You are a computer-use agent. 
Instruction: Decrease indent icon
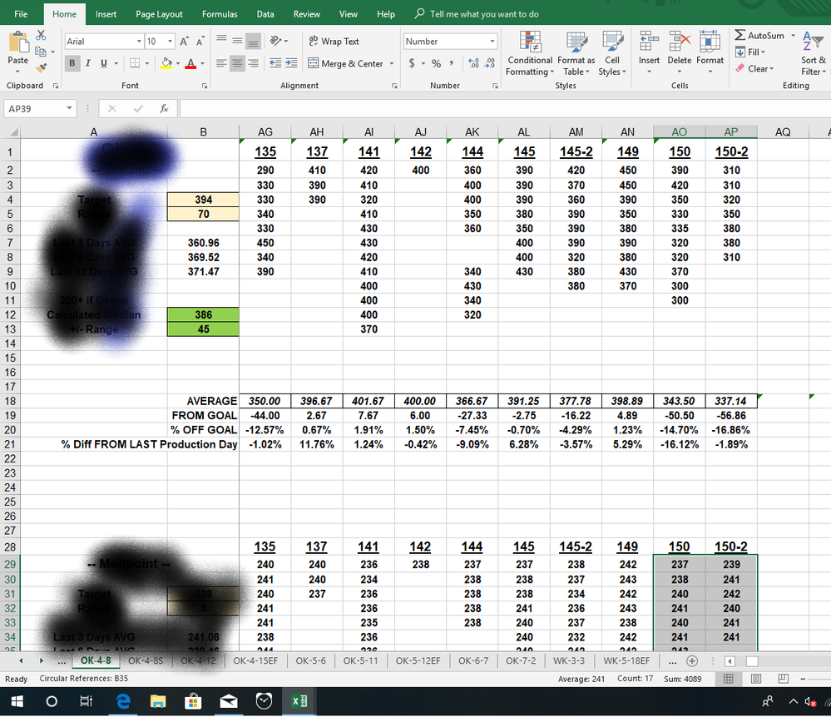click(275, 63)
